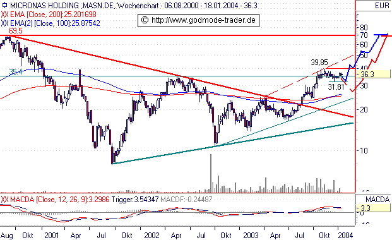Click the blue XX marker beside EMA(2)
The width and height of the screenshot is (392, 240).
(5, 23)
